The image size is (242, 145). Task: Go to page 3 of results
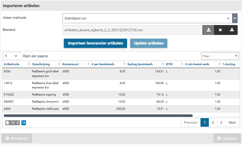(221, 122)
